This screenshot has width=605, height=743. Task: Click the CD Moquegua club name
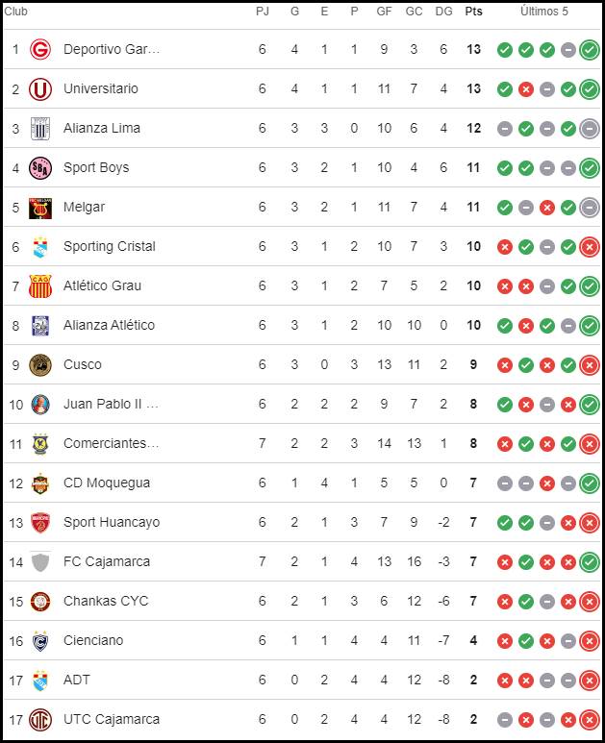107,483
